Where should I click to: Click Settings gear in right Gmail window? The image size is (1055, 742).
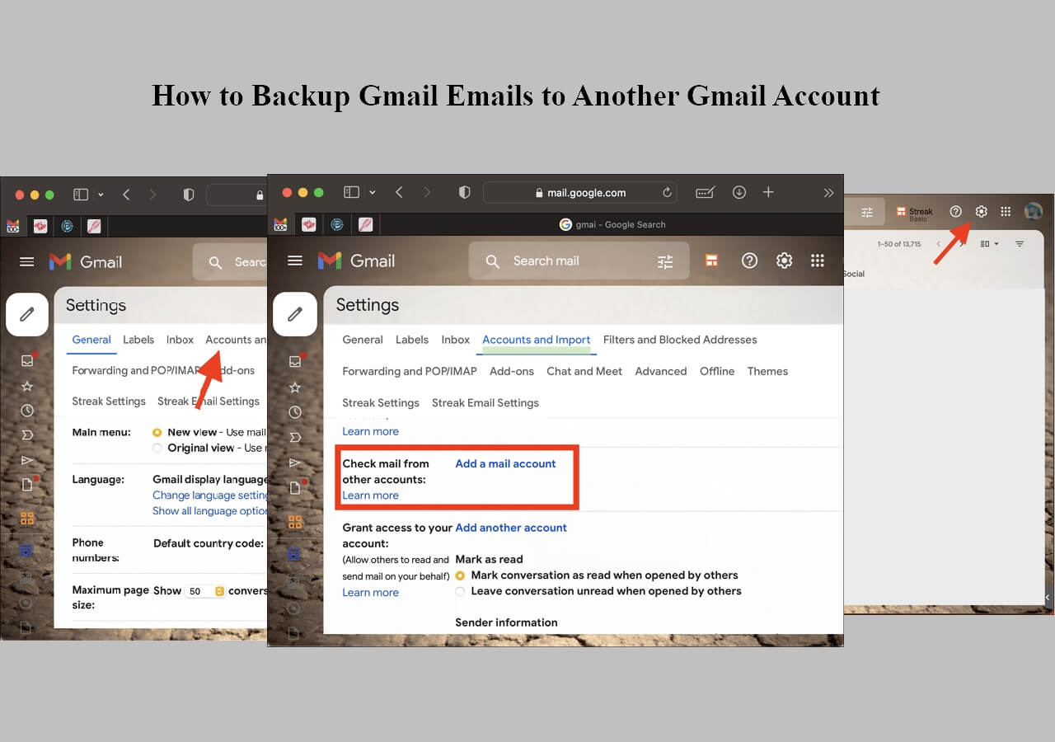981,212
